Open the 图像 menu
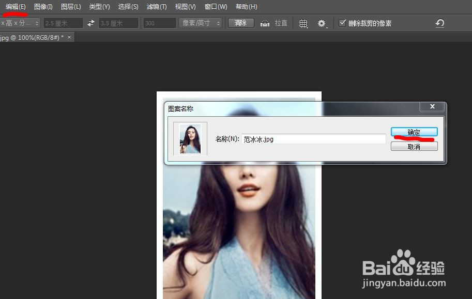This screenshot has height=299, width=472. pos(42,7)
